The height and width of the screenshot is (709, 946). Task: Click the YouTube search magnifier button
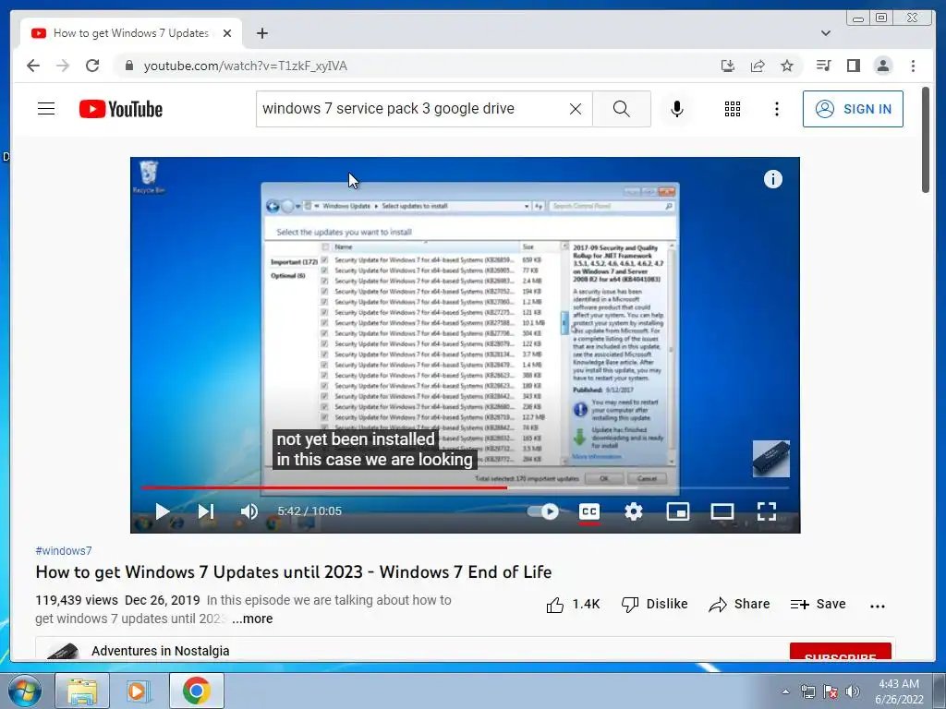[622, 109]
